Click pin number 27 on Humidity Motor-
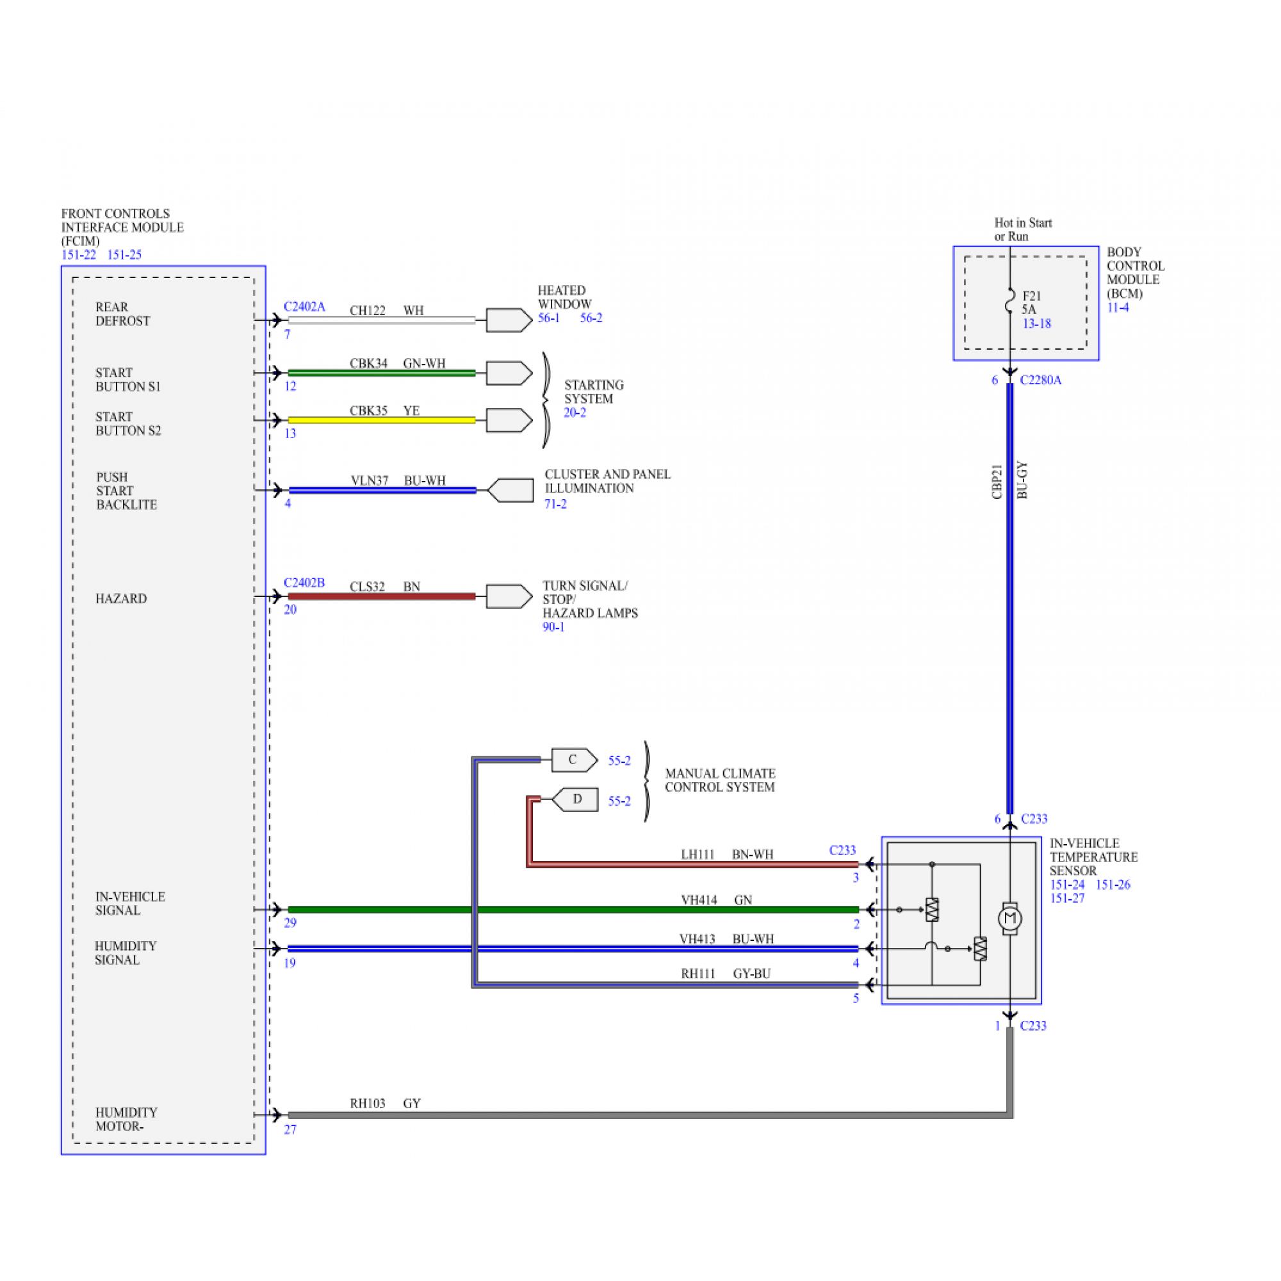This screenshot has width=1281, height=1281. (290, 1129)
